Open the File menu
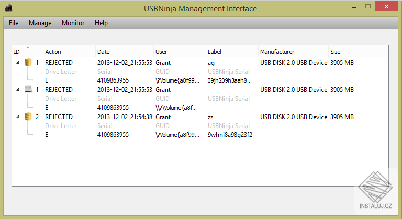The width and height of the screenshot is (402, 220). coord(14,23)
